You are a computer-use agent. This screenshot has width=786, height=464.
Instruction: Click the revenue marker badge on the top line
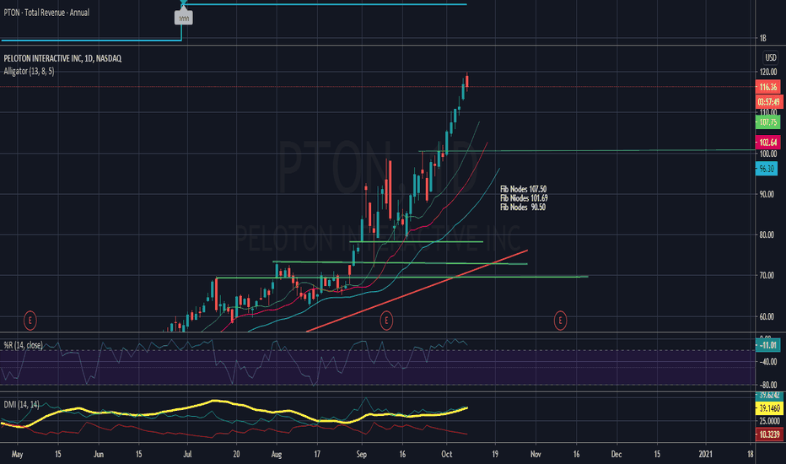coord(184,19)
